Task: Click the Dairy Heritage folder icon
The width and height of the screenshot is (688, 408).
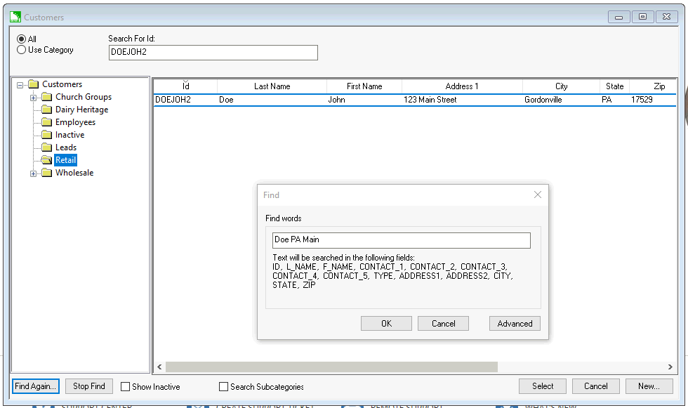Action: pyautogui.click(x=47, y=110)
